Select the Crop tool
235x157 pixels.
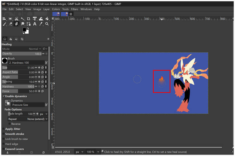pyautogui.click(x=28, y=19)
